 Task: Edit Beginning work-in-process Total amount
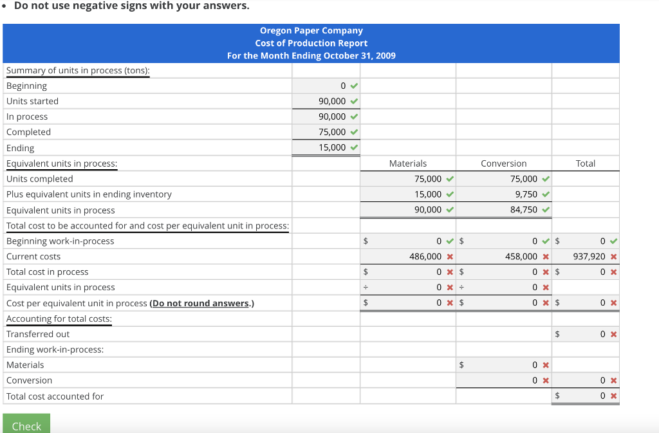coord(586,241)
